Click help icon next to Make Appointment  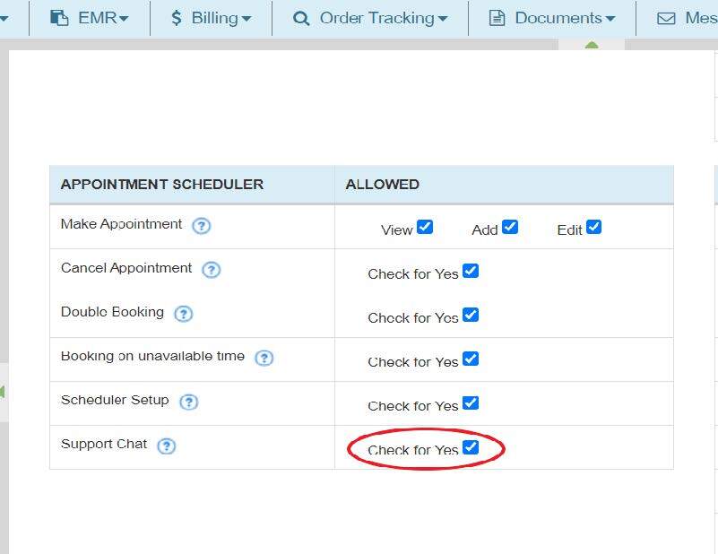[x=202, y=226]
